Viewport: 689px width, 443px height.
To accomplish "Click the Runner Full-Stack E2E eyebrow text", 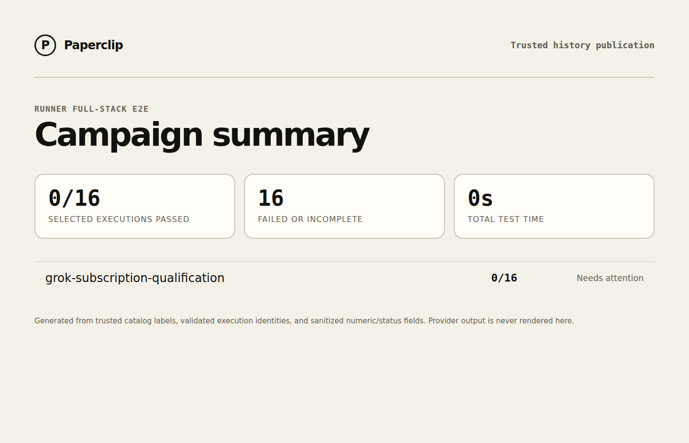I will [x=92, y=109].
